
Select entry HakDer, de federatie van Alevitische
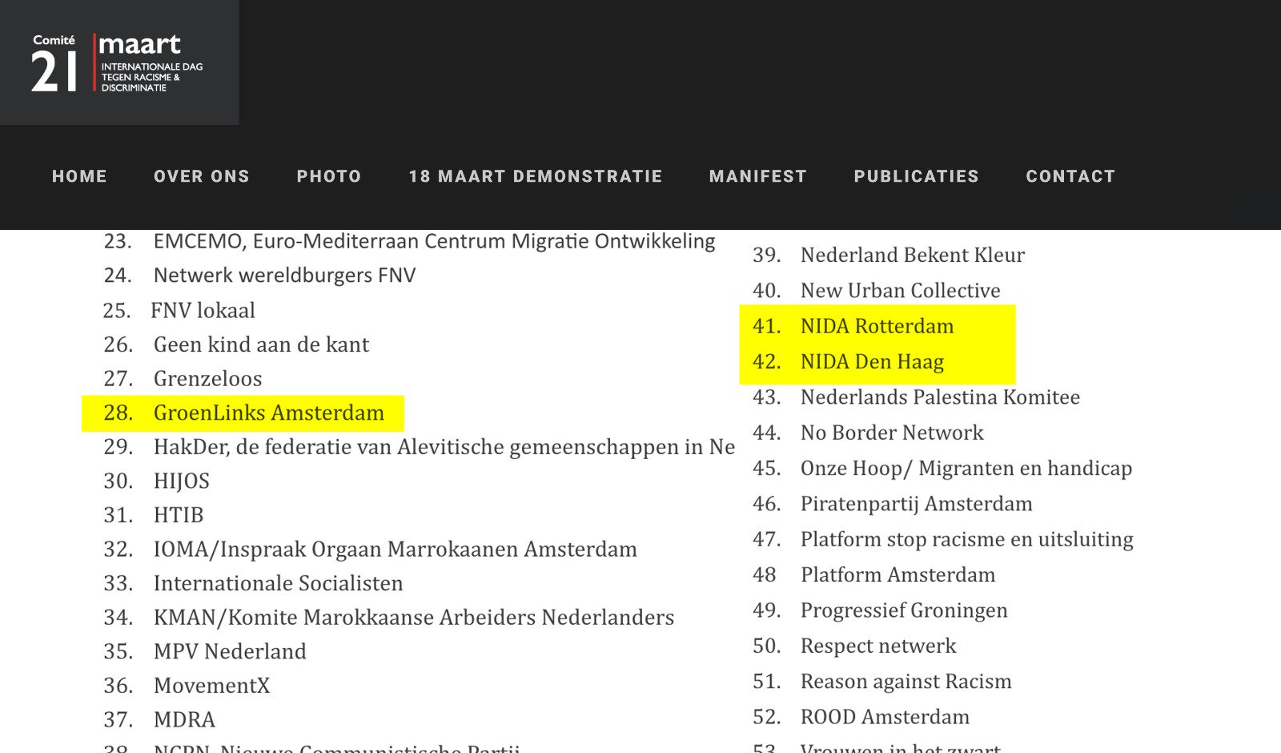[420, 447]
